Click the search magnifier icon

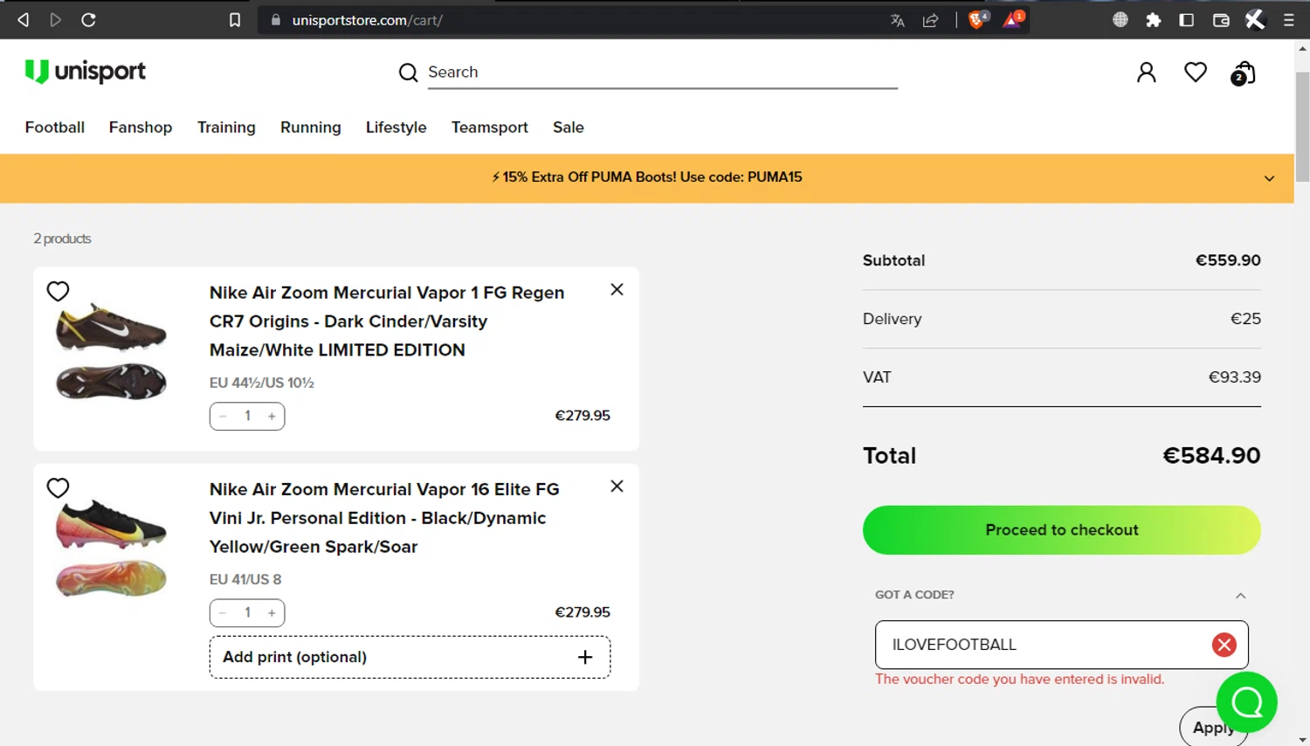click(408, 73)
